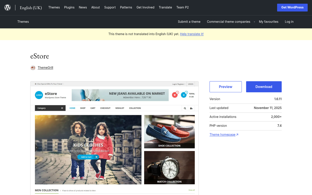Open the Category hamburger menu

coord(62,108)
